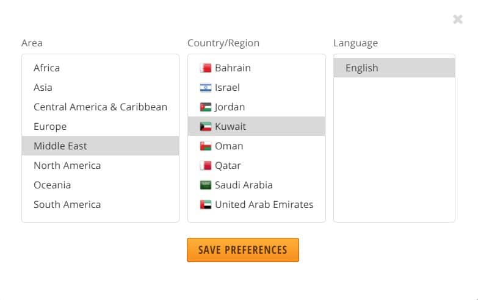Click the United Arab Emirates flag icon
The image size is (478, 300).
pos(206,204)
